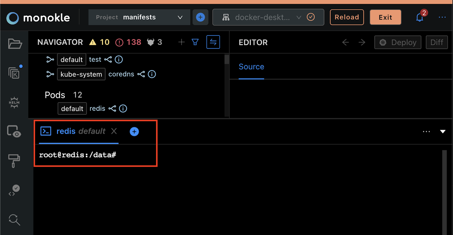This screenshot has height=235, width=453.
Task: Click the Deploy button
Action: (398, 42)
